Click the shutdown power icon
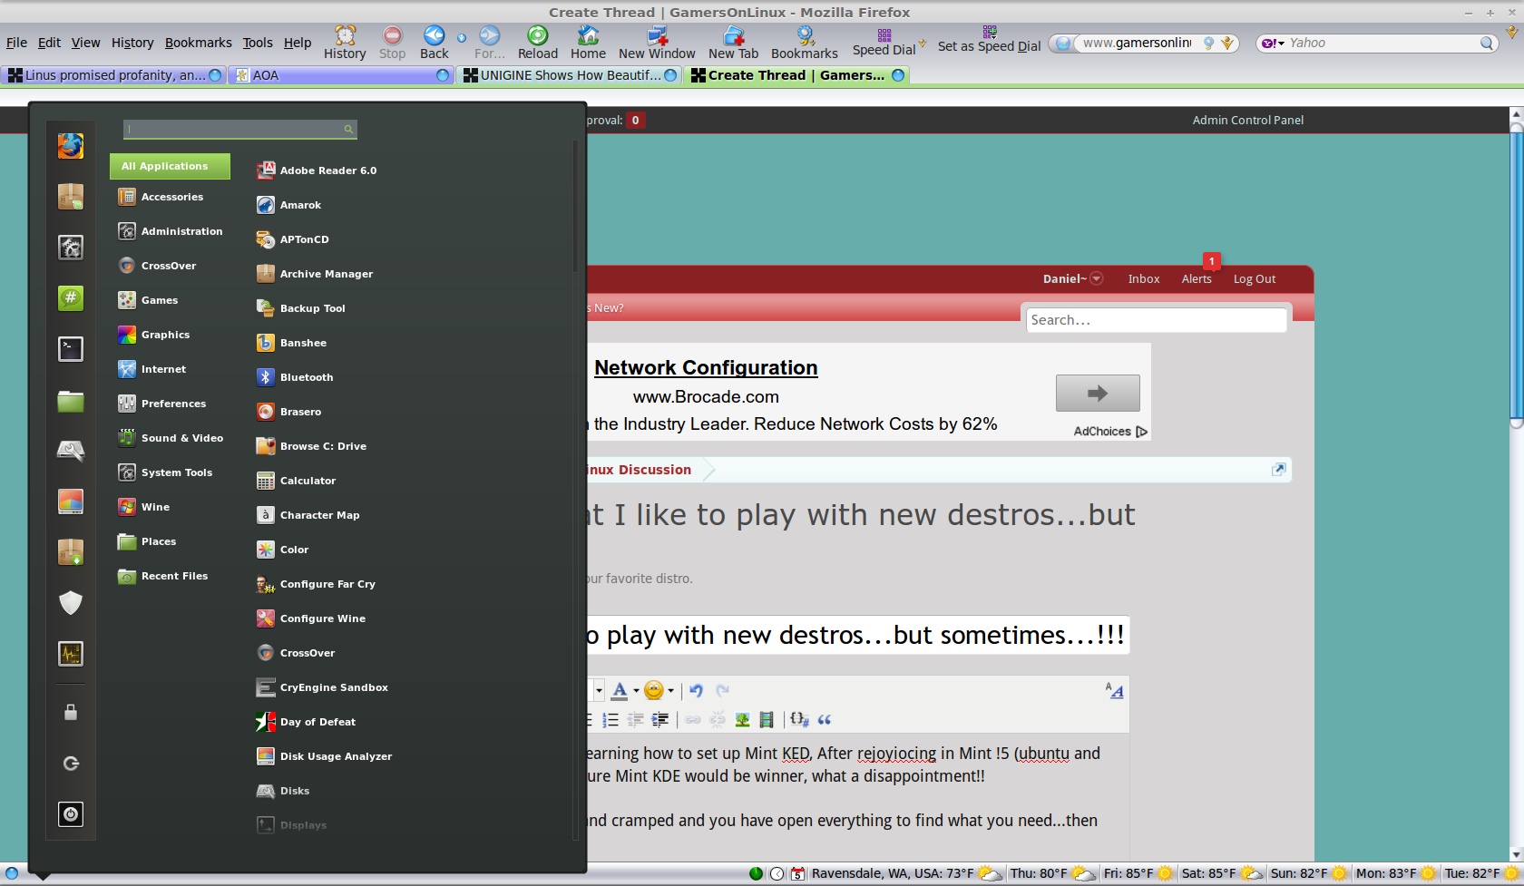Image resolution: width=1524 pixels, height=886 pixels. tap(71, 814)
